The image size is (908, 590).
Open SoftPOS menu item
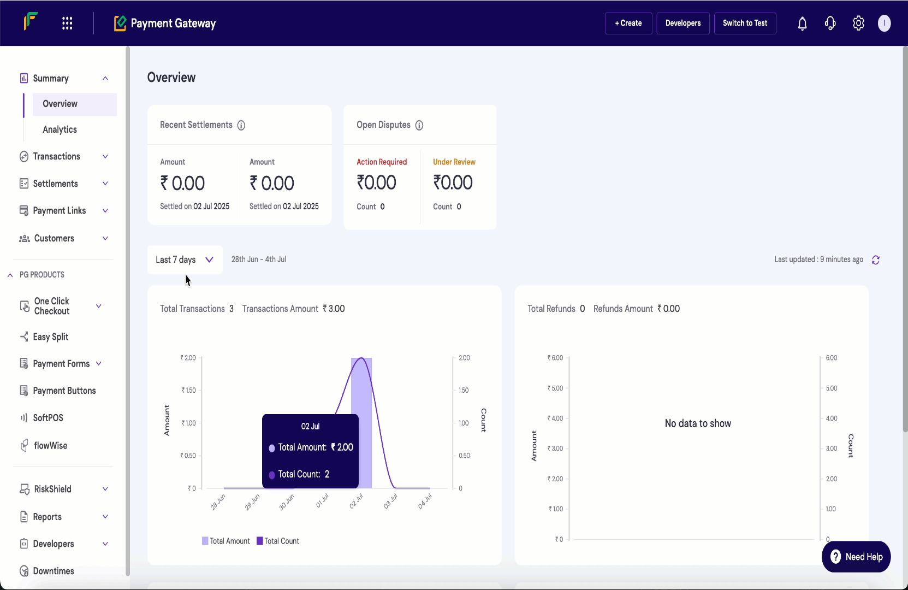(48, 418)
